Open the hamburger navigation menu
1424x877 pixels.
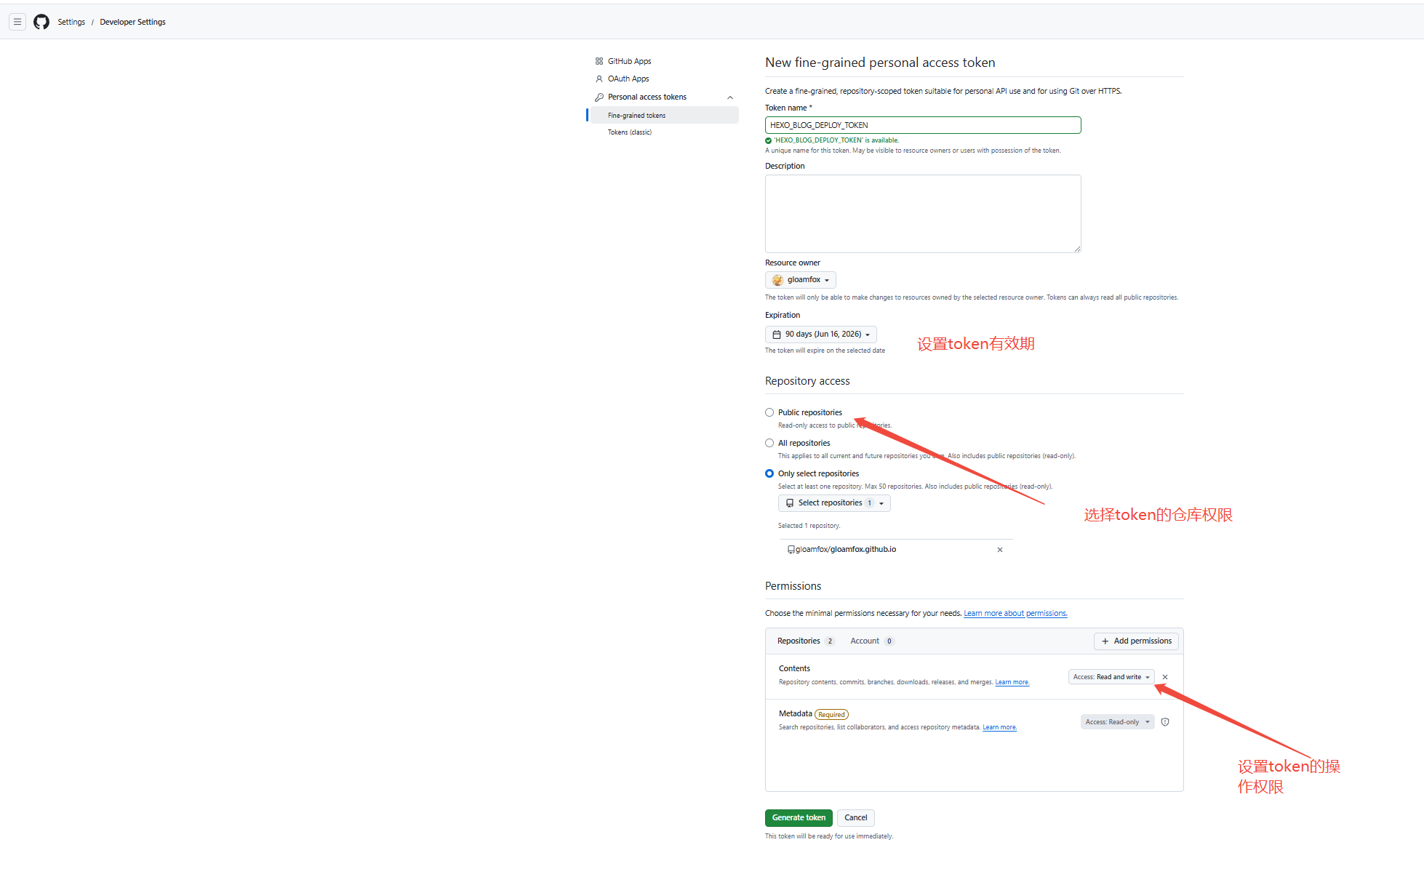(x=17, y=22)
